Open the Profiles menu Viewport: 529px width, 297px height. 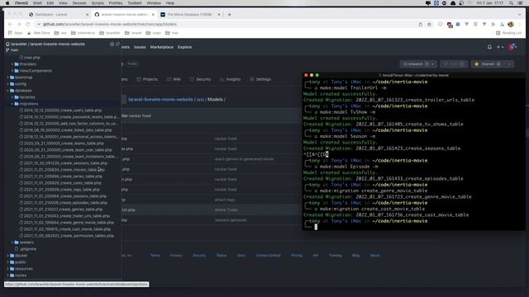click(116, 3)
